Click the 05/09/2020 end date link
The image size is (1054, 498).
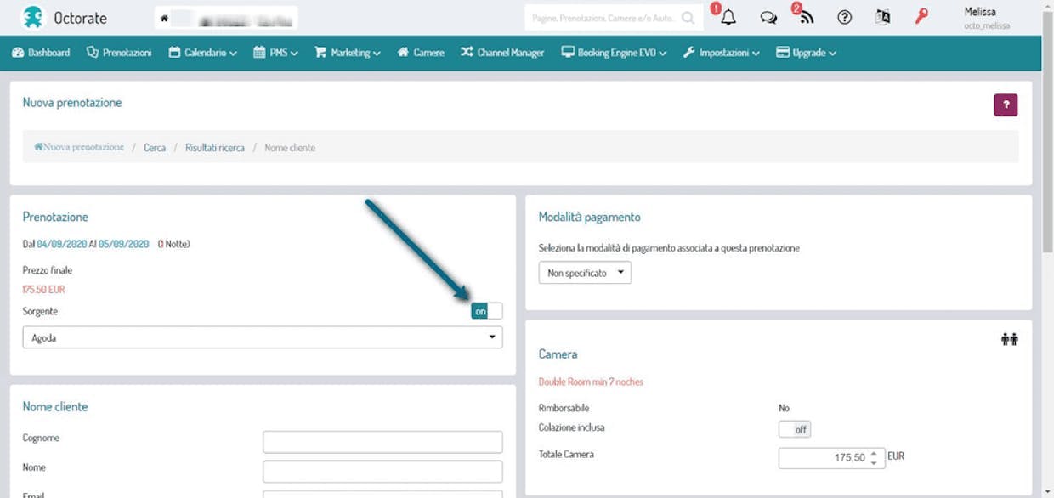(124, 244)
